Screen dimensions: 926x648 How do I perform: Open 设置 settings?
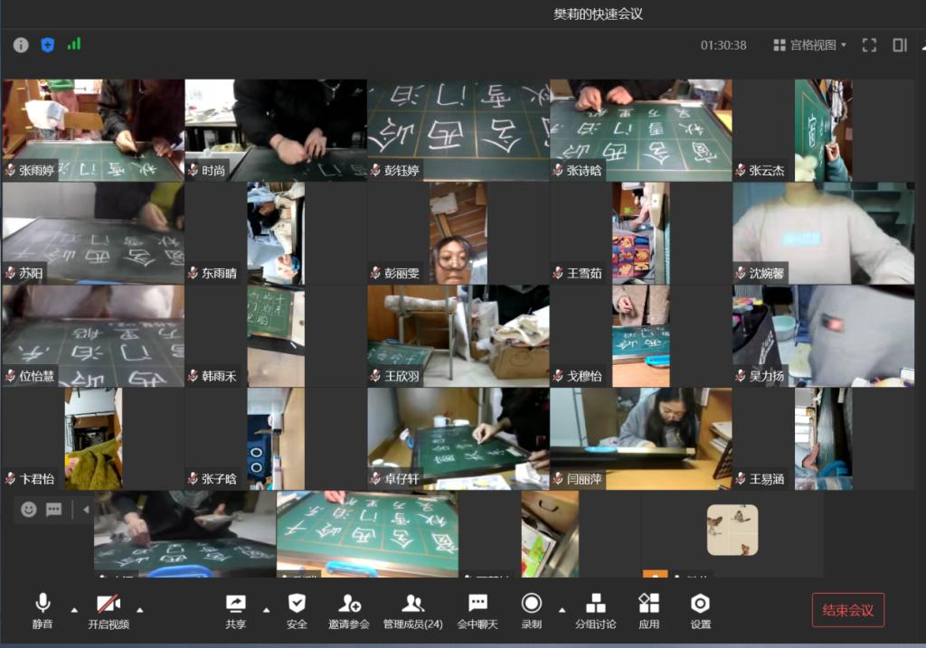coord(700,610)
